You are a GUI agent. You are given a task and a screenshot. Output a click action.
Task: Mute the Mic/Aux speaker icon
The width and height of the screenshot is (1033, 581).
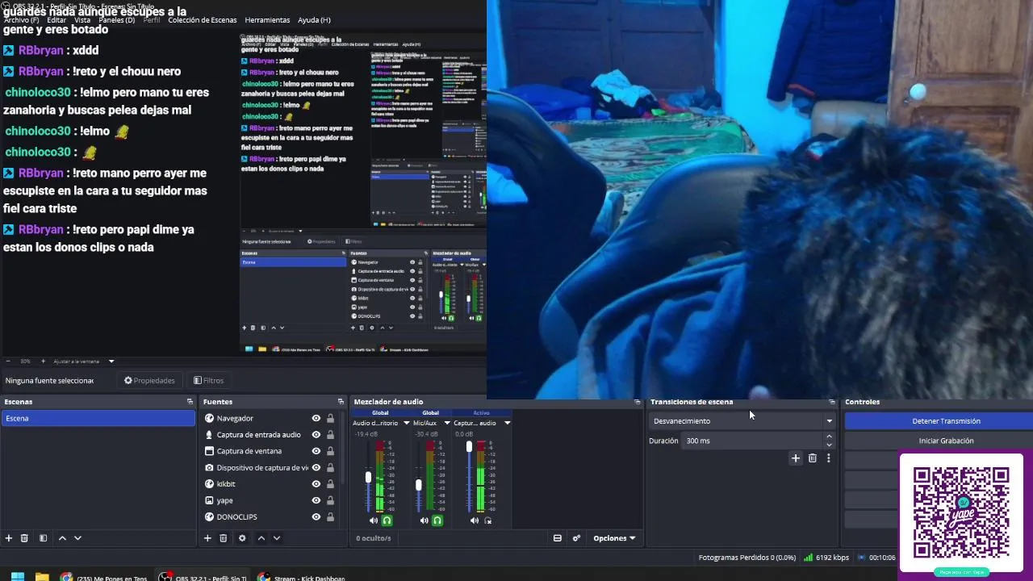point(424,520)
